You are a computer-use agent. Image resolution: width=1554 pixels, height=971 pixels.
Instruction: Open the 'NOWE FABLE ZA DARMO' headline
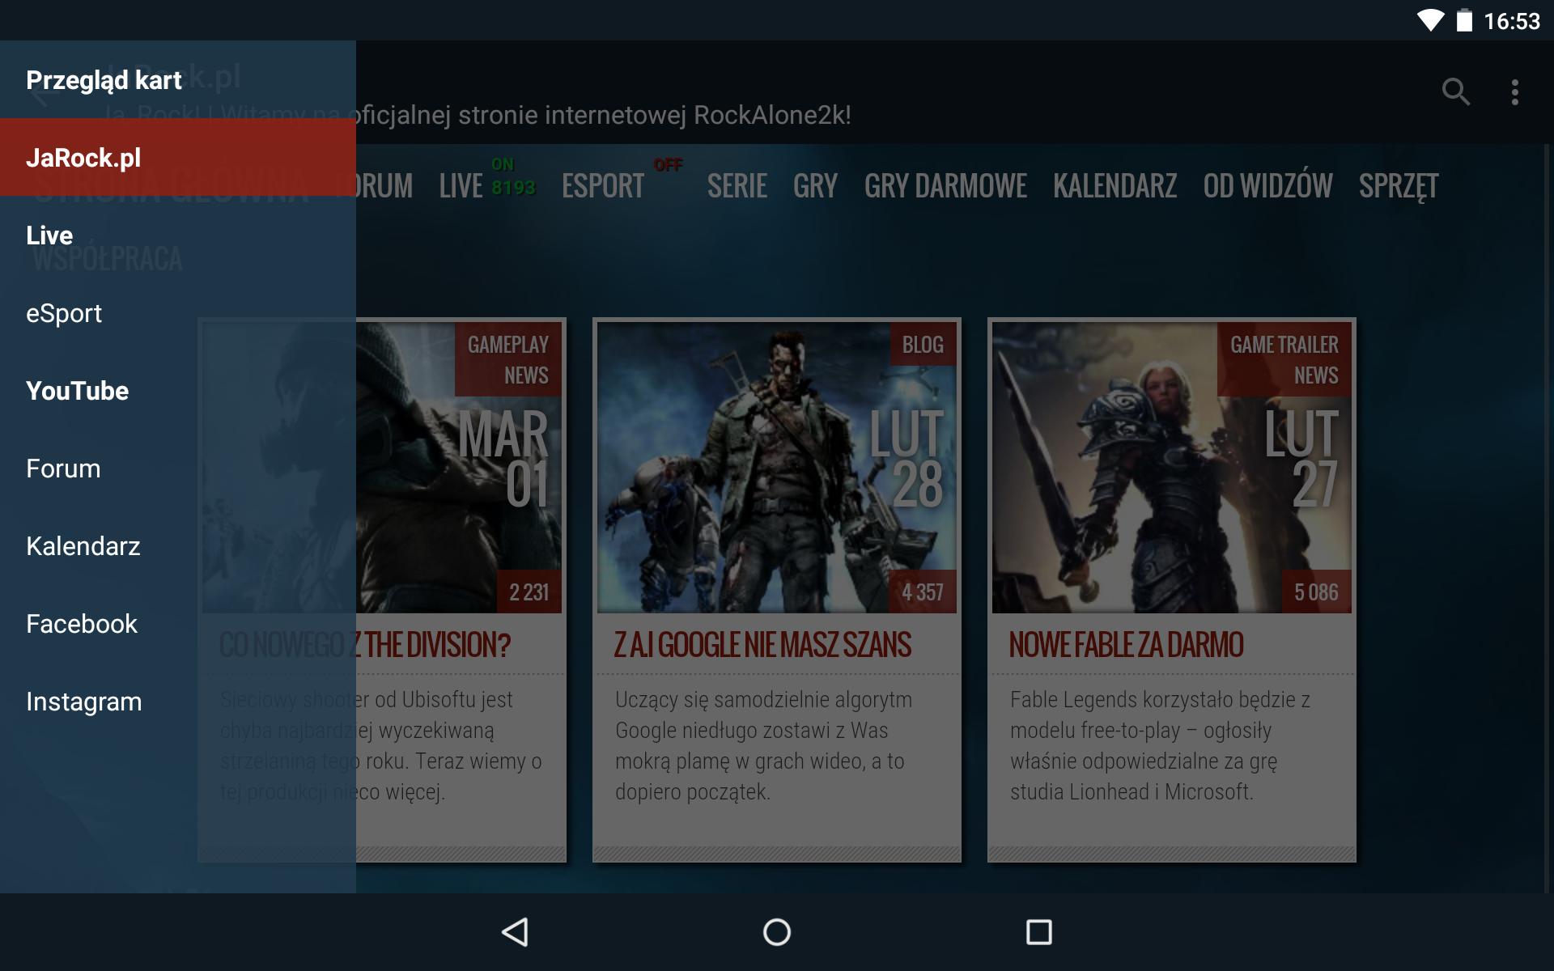click(x=1126, y=645)
